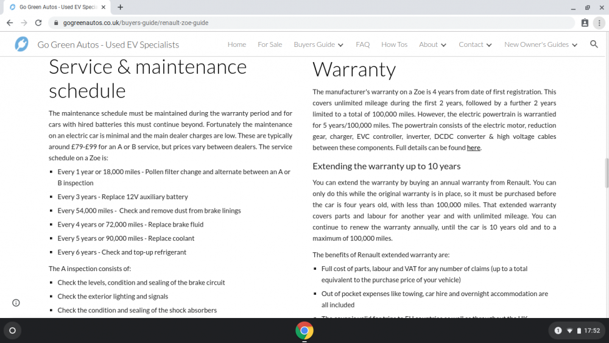
Task: Click 'Check the exterior lighting and signals' item
Action: coord(113,296)
